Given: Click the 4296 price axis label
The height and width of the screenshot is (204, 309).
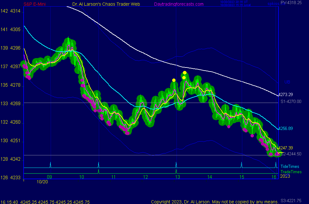Looking at the screenshot, I should point(15,48).
